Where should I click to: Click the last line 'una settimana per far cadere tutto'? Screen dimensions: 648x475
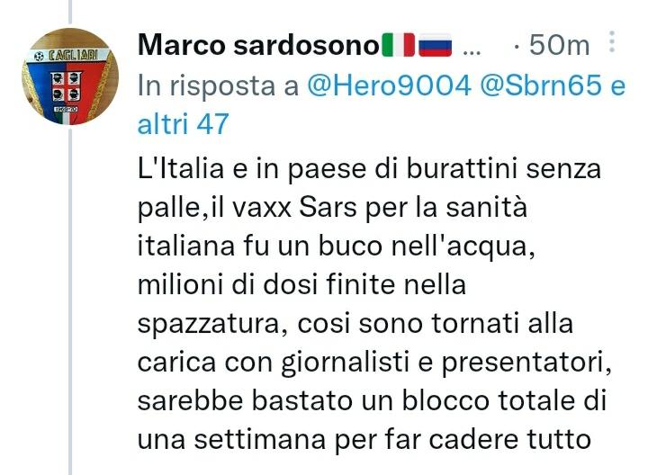click(364, 440)
